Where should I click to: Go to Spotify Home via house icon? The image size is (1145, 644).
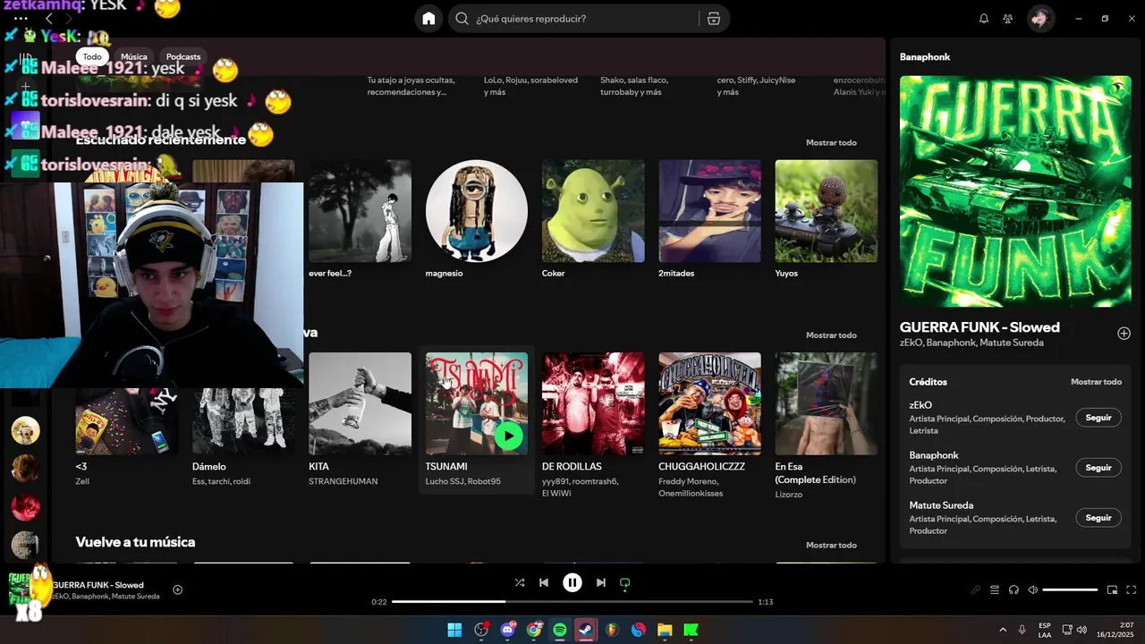(428, 19)
